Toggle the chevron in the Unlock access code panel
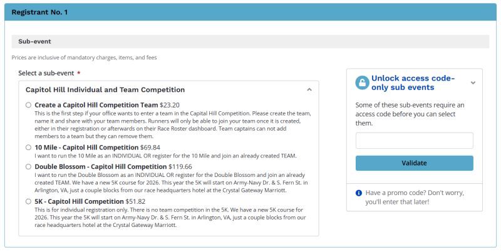This screenshot has width=501, height=252. click(x=473, y=83)
